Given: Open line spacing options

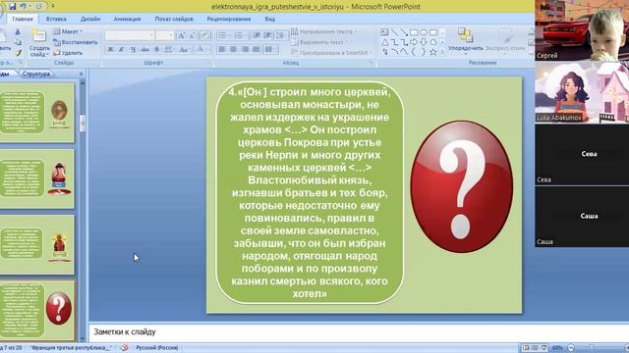Looking at the screenshot, I should click(281, 35).
